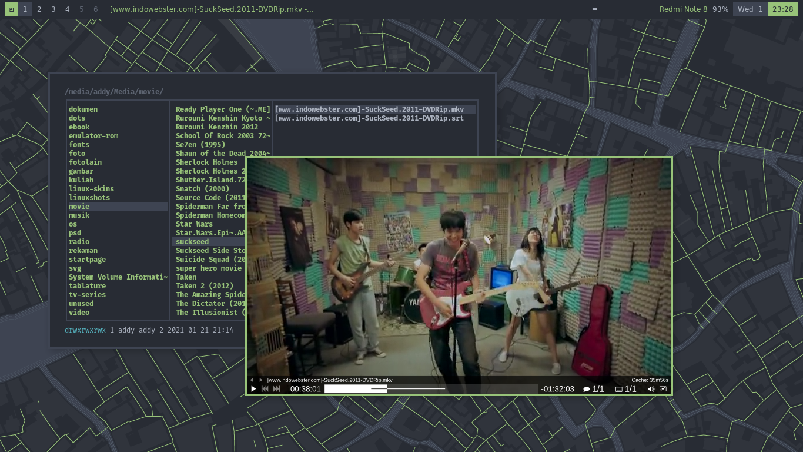
Task: Click the Wed 1 date widget
Action: click(750, 9)
